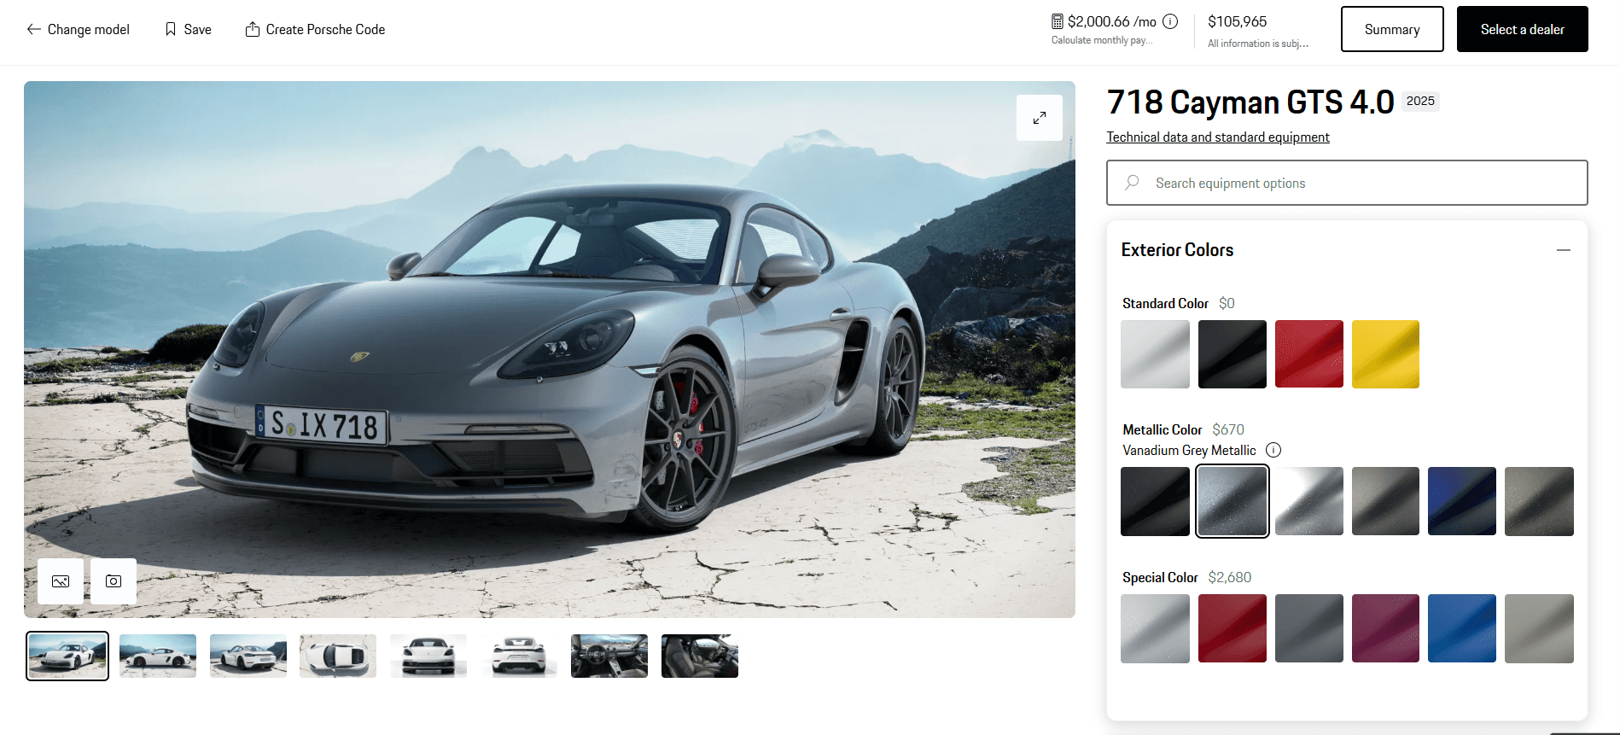Image resolution: width=1620 pixels, height=735 pixels.
Task: Select the olive grey metallic swatch at row end
Action: pyautogui.click(x=1539, y=501)
